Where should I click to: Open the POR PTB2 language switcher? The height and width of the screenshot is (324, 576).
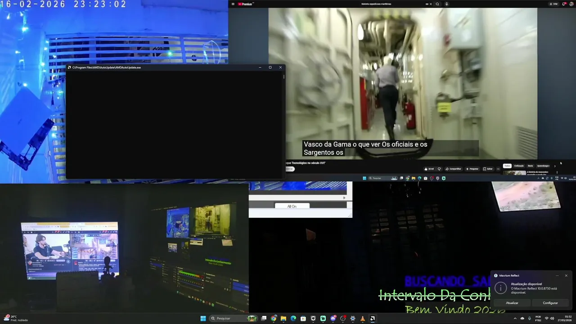pyautogui.click(x=538, y=319)
